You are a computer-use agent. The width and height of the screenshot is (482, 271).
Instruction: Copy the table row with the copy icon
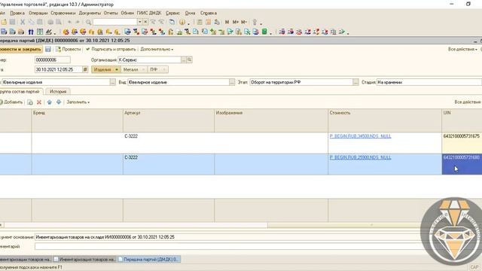[x=30, y=102]
